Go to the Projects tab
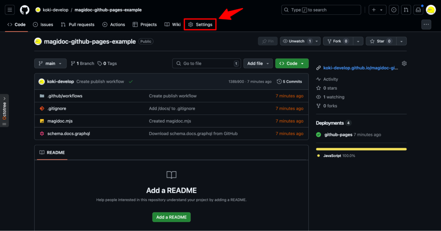The height and width of the screenshot is (231, 441). tap(144, 25)
